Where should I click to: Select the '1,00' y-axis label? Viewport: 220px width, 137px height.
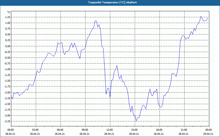point(8,23)
